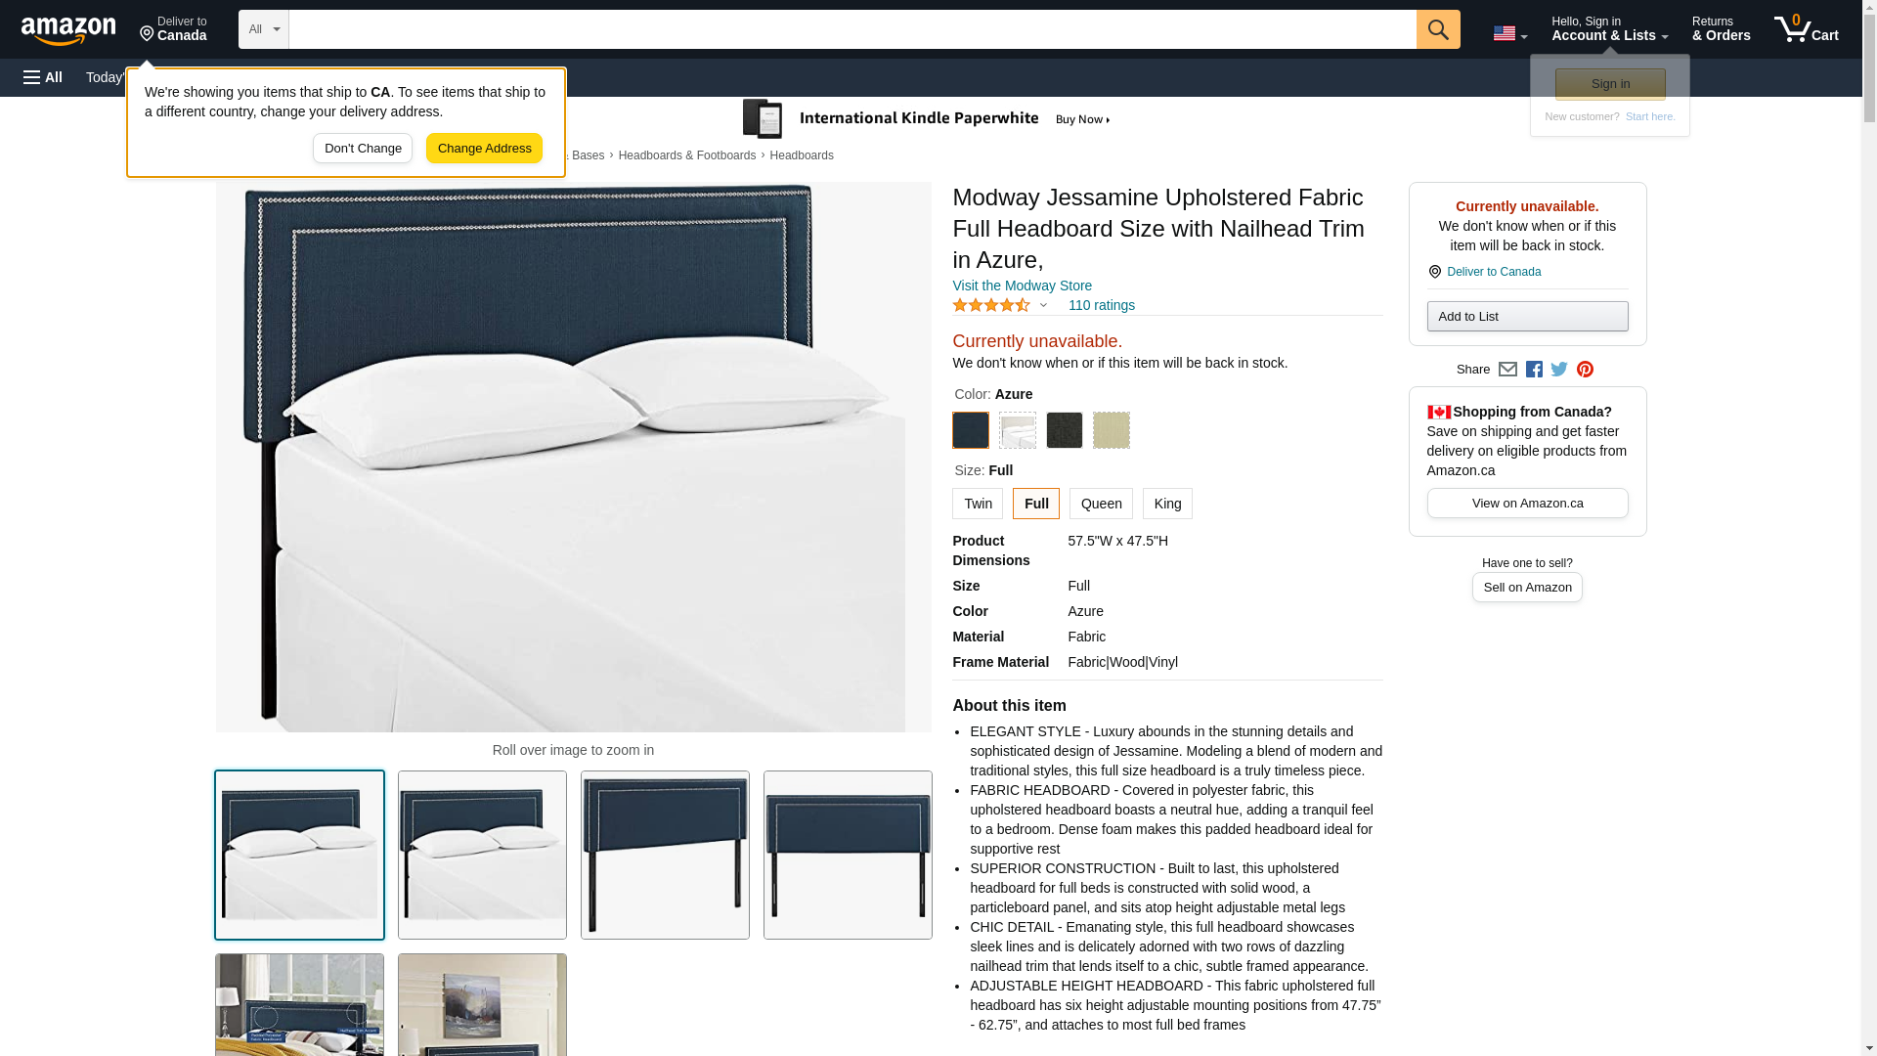Share on Facebook icon
Viewport: 1877px width, 1056px height.
(x=1534, y=370)
